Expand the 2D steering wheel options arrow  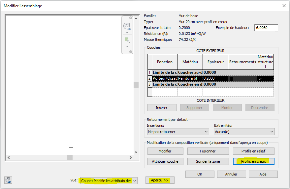point(127,33)
